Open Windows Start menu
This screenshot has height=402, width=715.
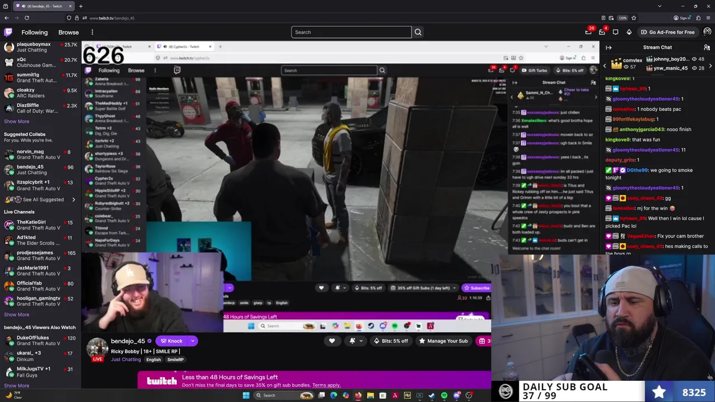(x=246, y=395)
